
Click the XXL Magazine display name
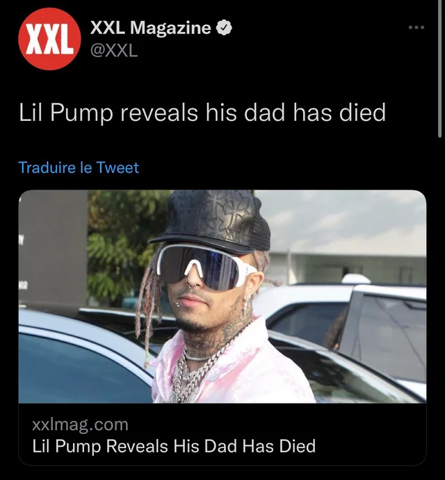click(x=150, y=28)
